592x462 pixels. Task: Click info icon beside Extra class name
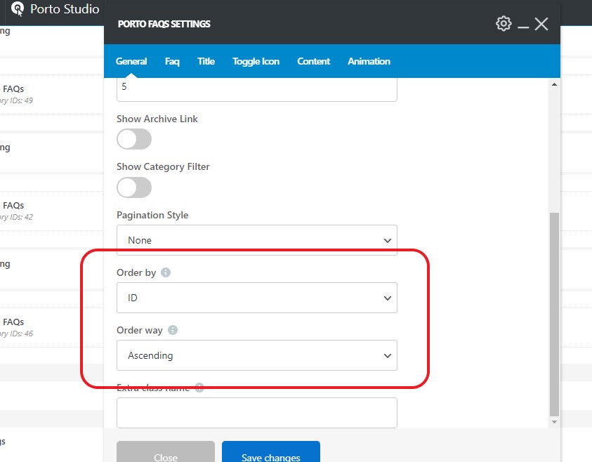[199, 388]
